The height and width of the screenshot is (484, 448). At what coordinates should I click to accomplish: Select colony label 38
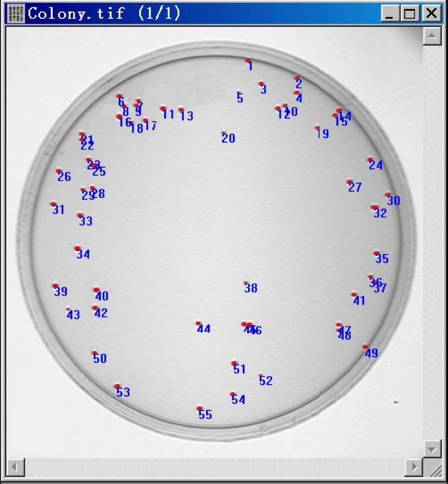251,288
